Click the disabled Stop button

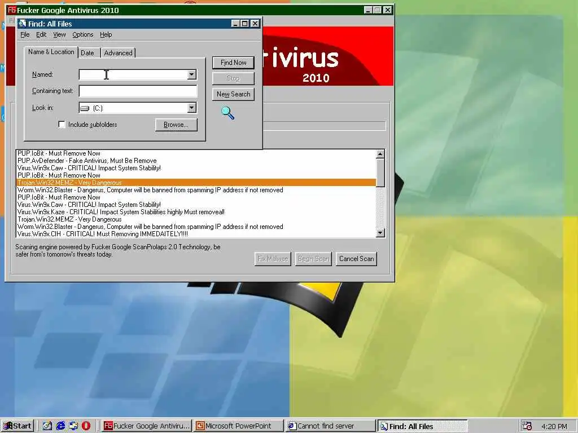click(233, 78)
